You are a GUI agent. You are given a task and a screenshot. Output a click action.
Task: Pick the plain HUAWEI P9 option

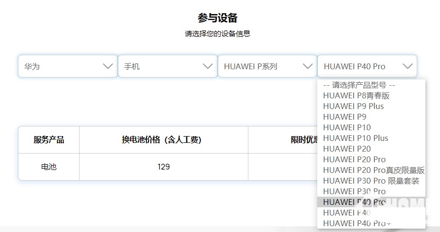click(x=344, y=117)
